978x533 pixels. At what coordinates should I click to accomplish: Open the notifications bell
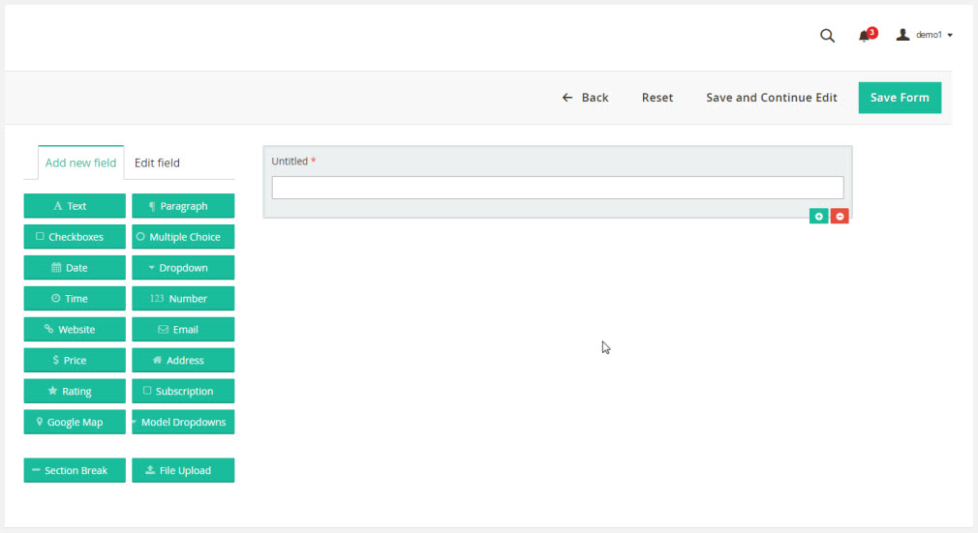click(865, 36)
